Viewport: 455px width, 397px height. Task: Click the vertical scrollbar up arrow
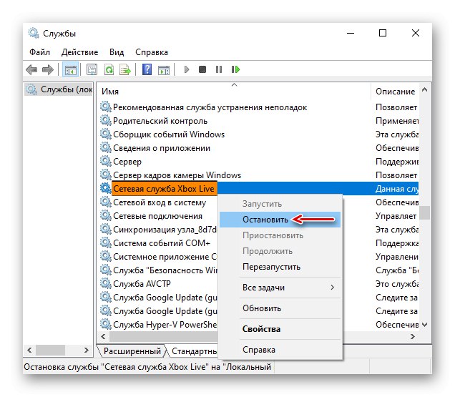coord(424,89)
